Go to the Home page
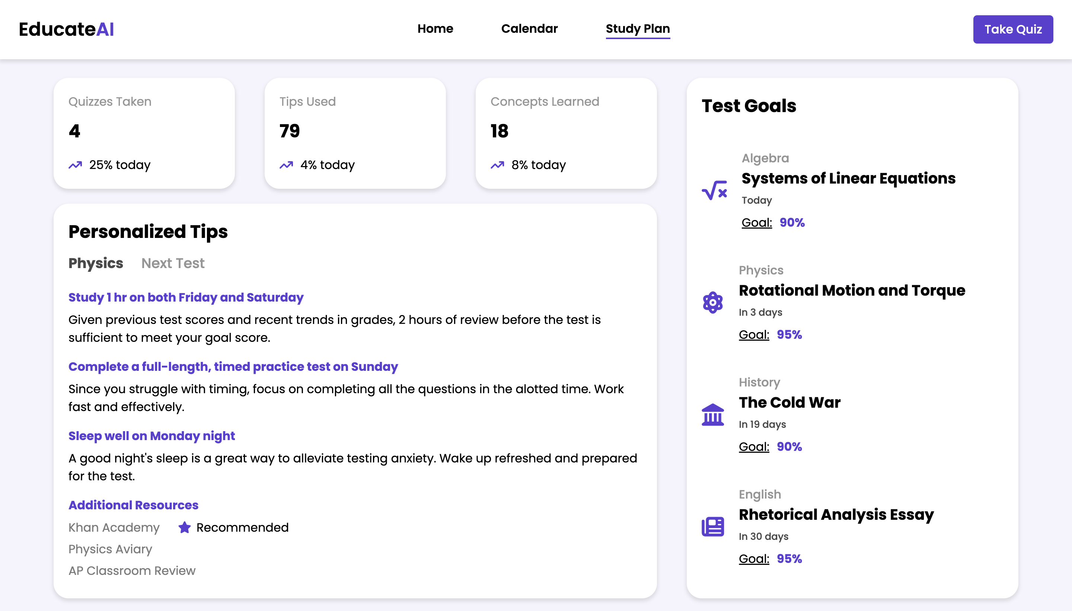1072x611 pixels. (435, 29)
